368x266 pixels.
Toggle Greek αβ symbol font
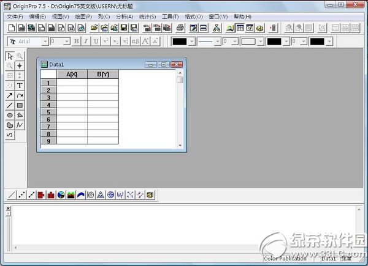pos(136,42)
